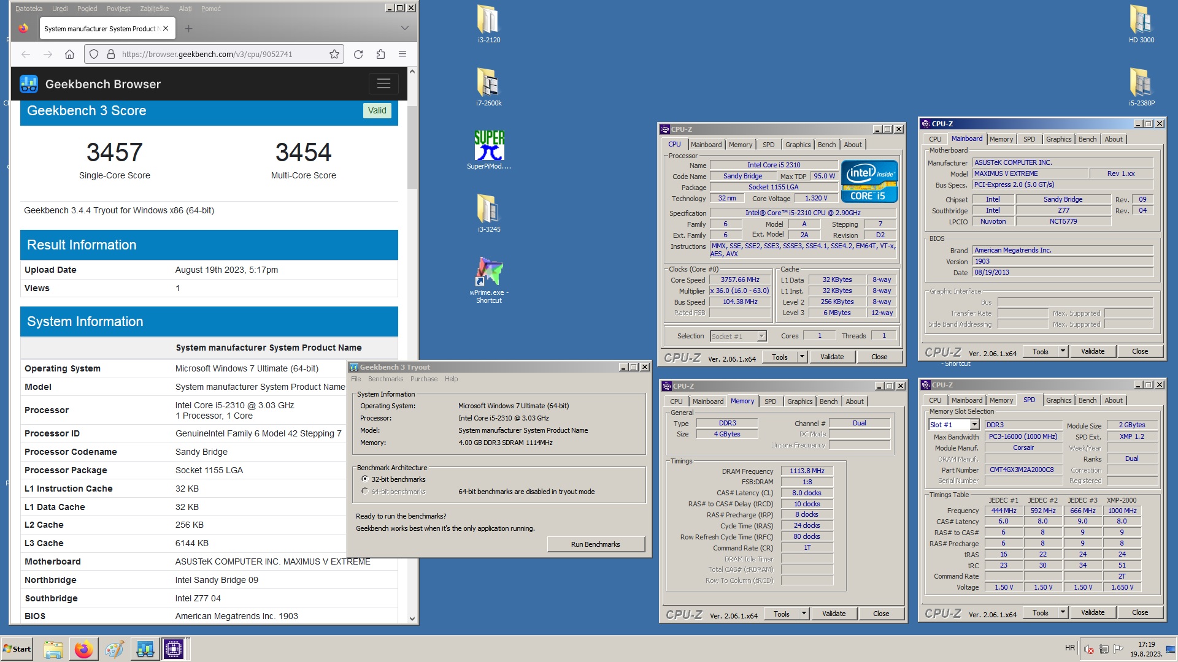This screenshot has height=662, width=1178.
Task: Open the Zabilješke menu in Firefox
Action: pos(154,9)
